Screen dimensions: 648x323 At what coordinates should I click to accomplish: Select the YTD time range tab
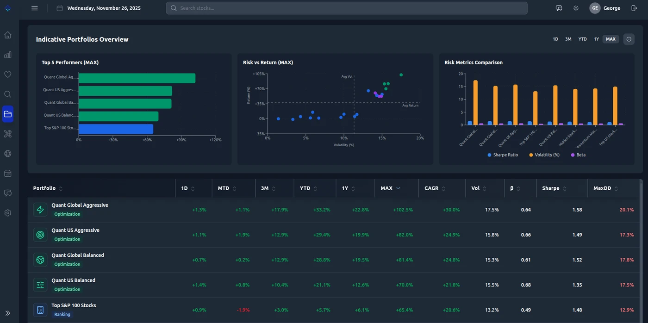tap(583, 39)
